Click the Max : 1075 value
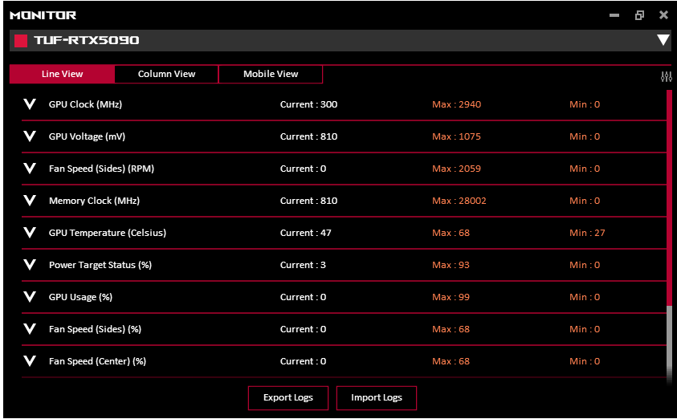Image resolution: width=677 pixels, height=419 pixels. (x=456, y=136)
